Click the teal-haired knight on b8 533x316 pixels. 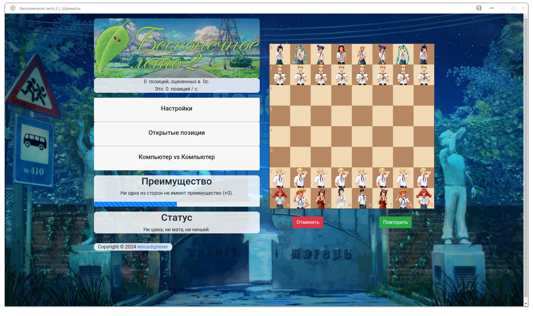pyautogui.click(x=300, y=54)
